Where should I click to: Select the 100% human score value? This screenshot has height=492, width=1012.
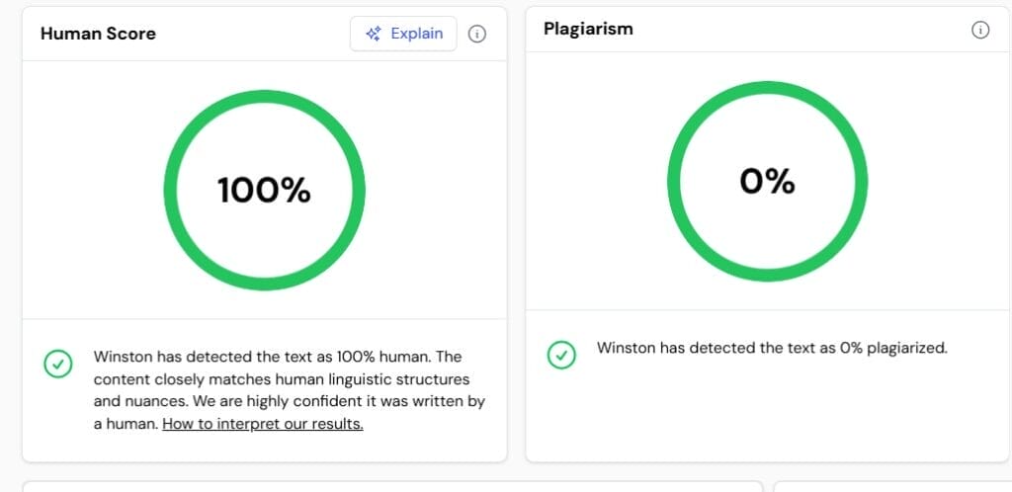(264, 190)
